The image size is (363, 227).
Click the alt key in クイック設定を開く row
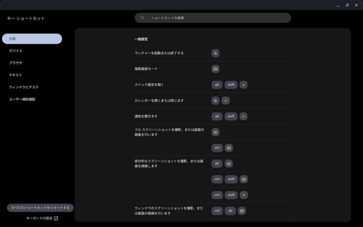217,85
